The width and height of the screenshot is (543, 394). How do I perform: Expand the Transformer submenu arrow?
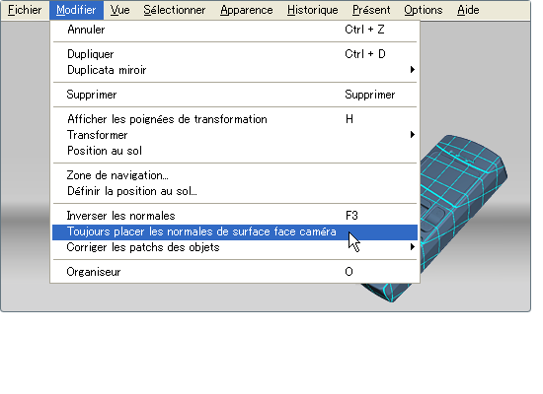pos(412,134)
